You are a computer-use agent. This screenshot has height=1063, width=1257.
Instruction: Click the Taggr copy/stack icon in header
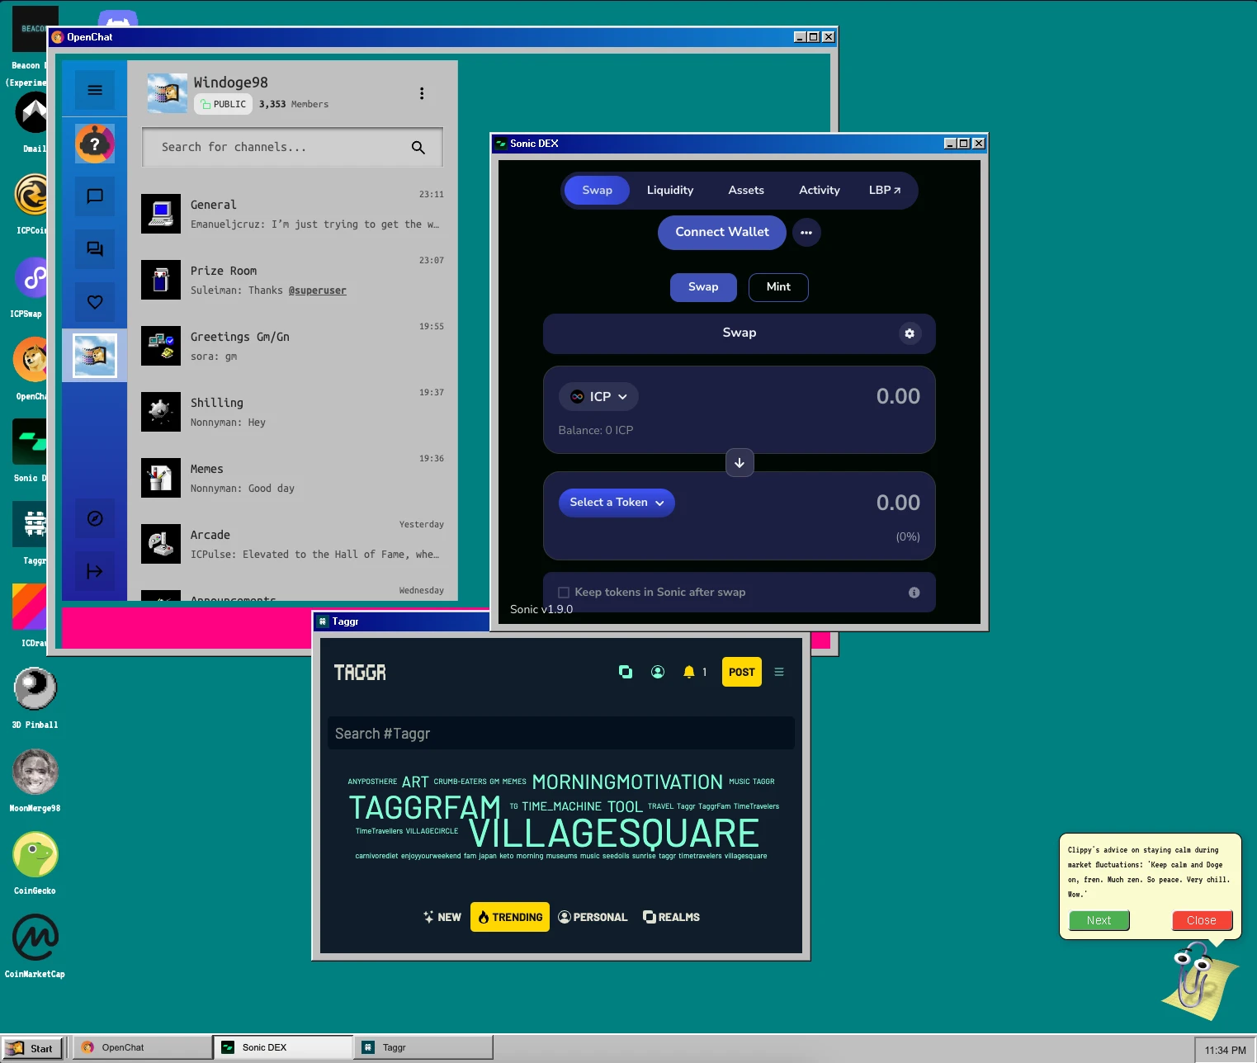pos(626,672)
